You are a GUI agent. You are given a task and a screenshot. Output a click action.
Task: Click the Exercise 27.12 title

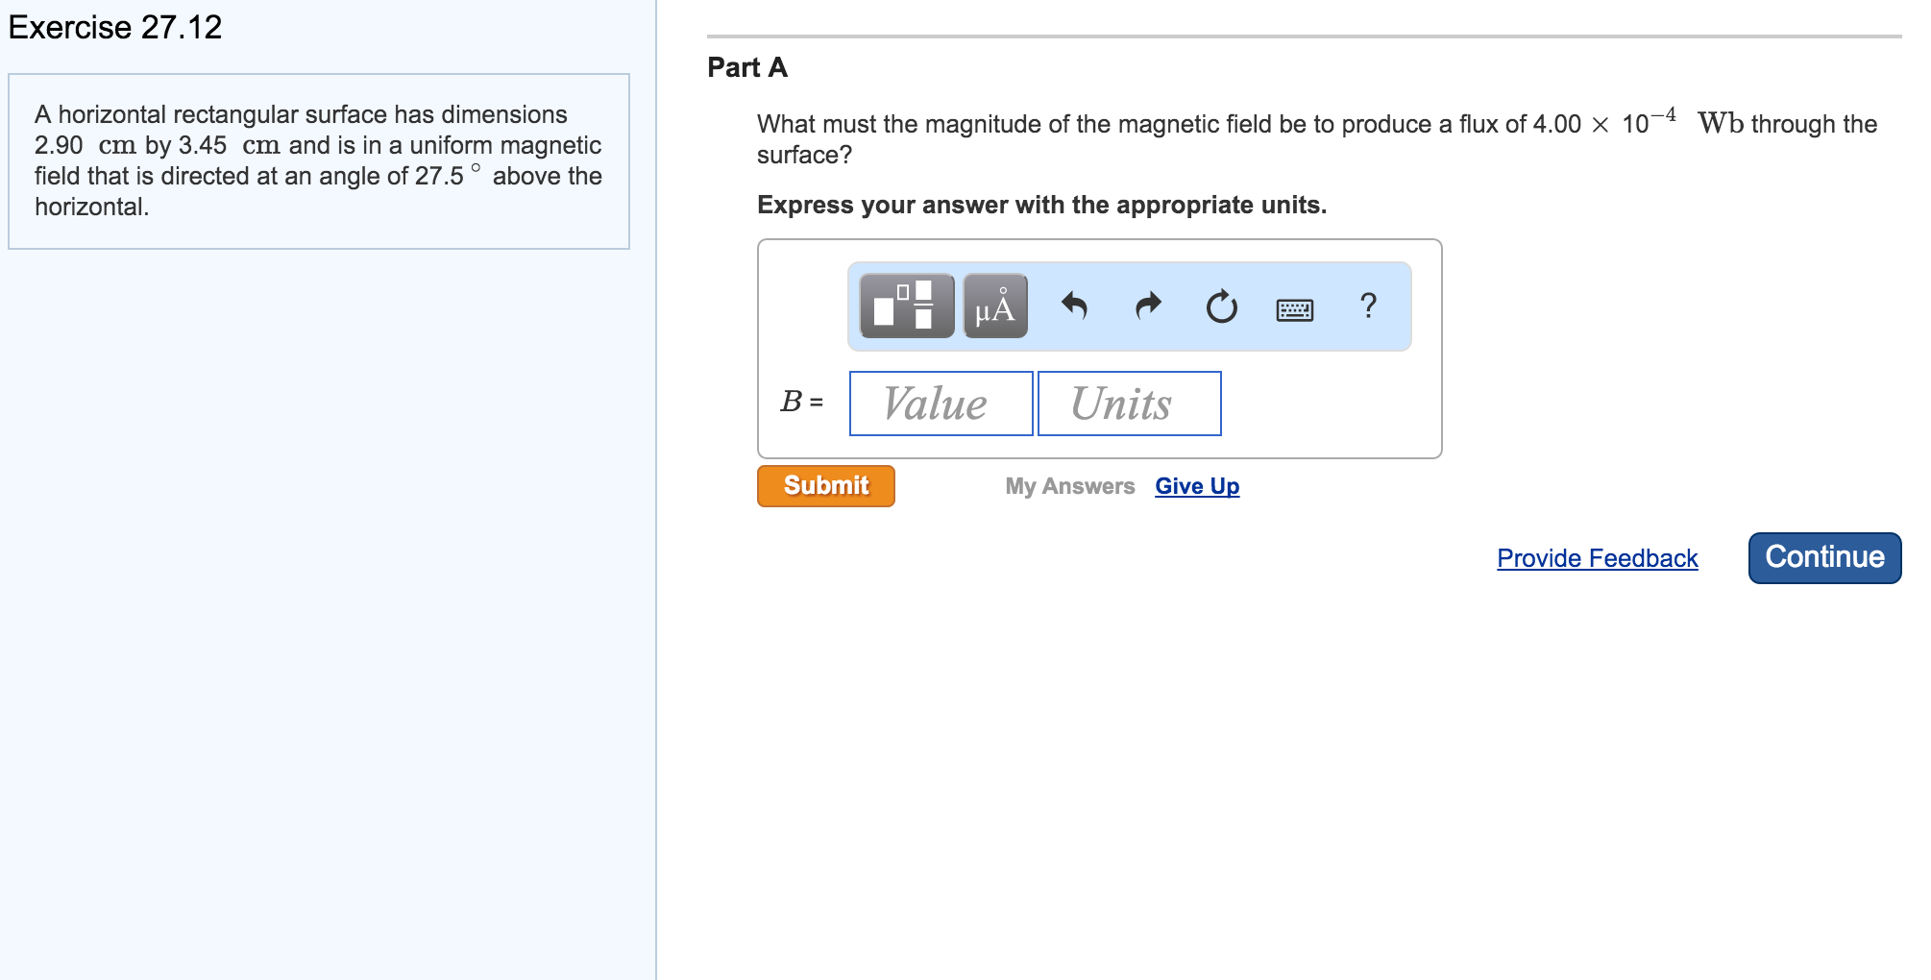coord(113,27)
